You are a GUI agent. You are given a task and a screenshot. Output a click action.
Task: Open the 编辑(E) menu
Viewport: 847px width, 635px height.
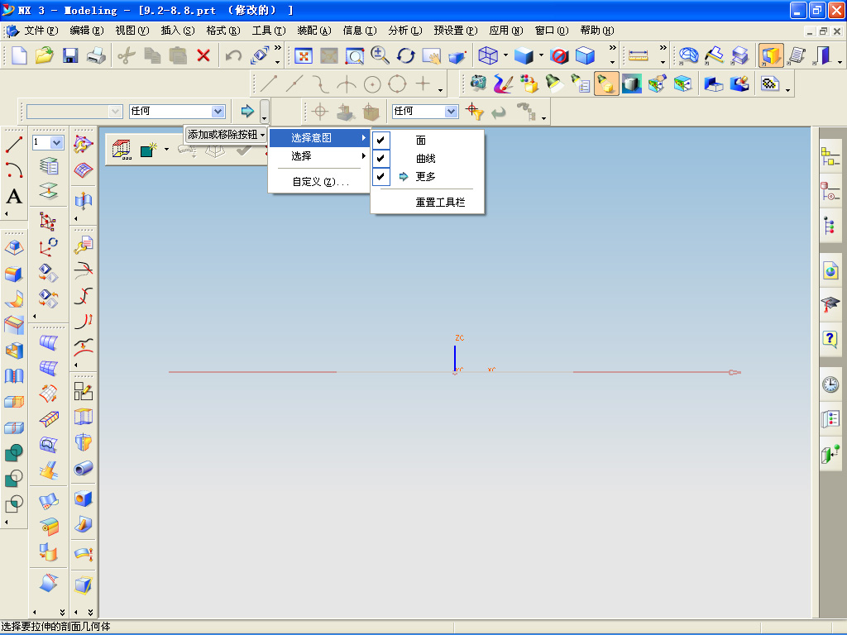(86, 31)
